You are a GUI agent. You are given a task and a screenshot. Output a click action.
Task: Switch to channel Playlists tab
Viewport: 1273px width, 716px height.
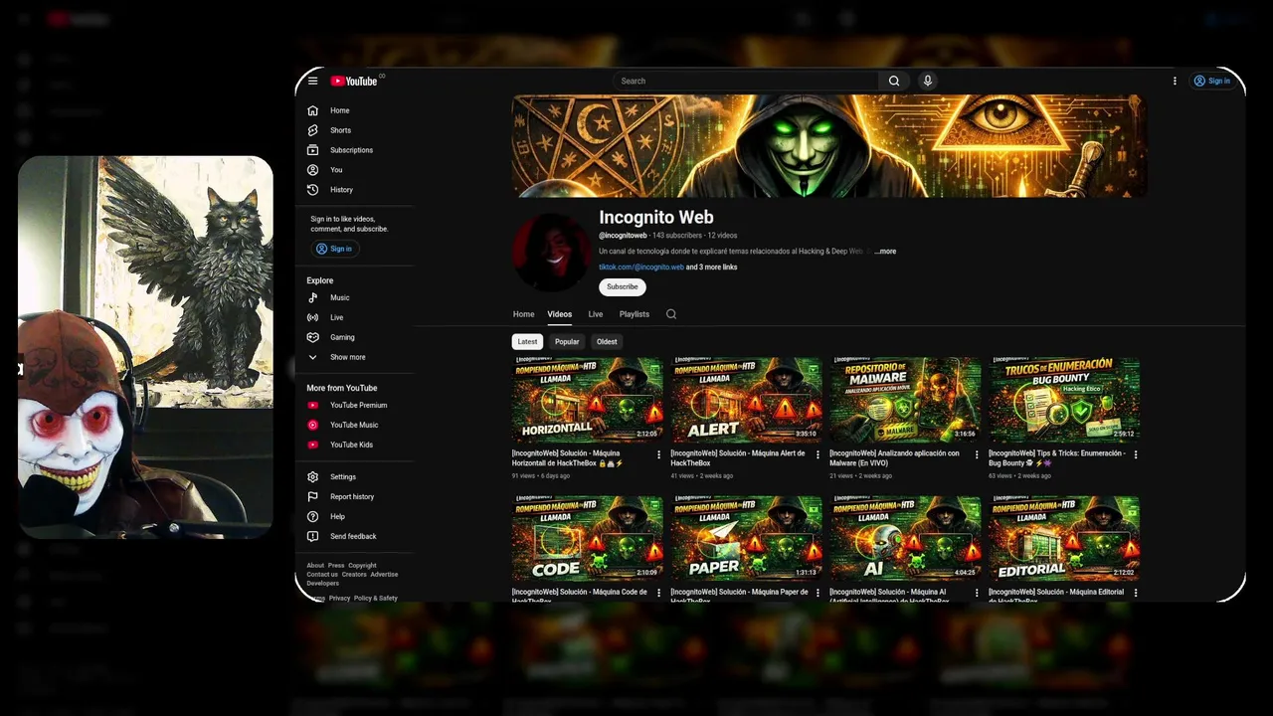[x=635, y=314]
